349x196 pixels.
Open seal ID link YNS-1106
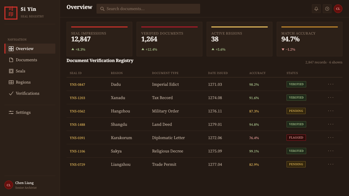pos(77,151)
